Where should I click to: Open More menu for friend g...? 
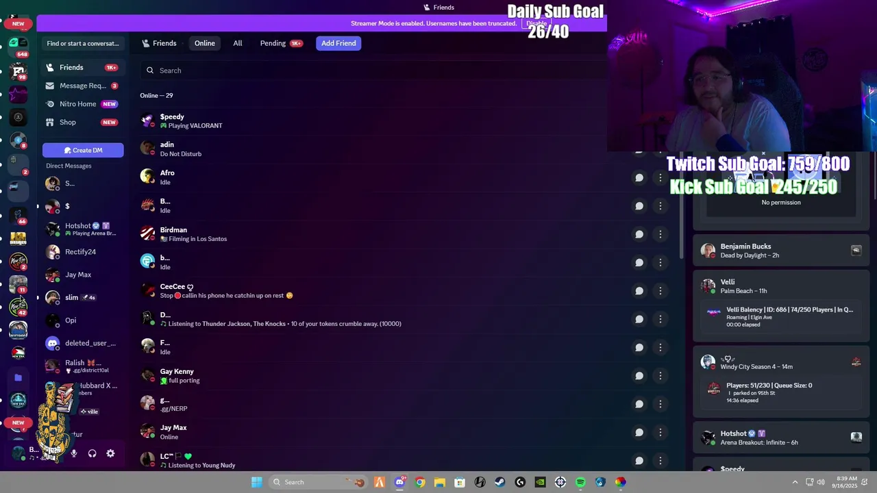click(660, 404)
